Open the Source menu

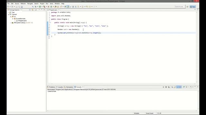tap(17, 4)
